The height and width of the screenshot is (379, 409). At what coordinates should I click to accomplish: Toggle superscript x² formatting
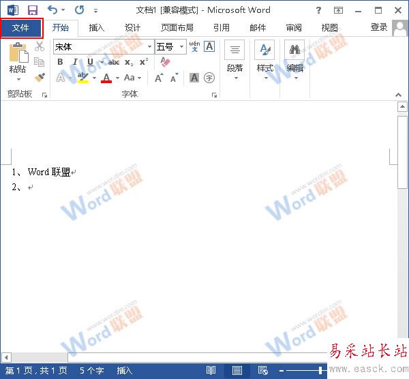pyautogui.click(x=144, y=62)
